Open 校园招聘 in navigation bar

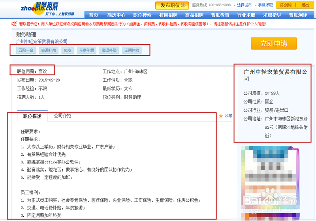pos(168,15)
